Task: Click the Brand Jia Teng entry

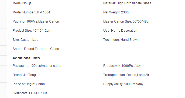Action: 24,75
